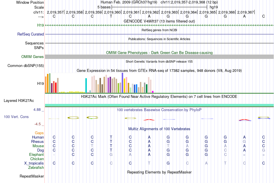The width and height of the screenshot is (274, 183).
Task: Click the green H19 GENCODE gene label
Action: pyautogui.click(x=40, y=25)
